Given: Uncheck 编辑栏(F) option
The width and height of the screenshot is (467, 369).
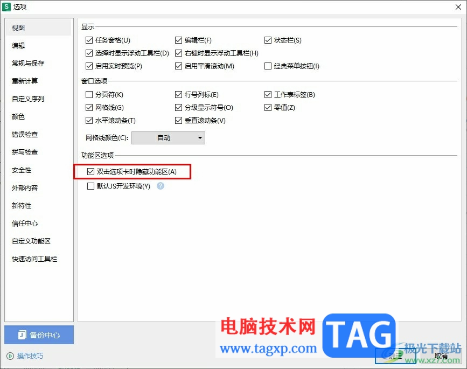Looking at the screenshot, I should click(178, 40).
